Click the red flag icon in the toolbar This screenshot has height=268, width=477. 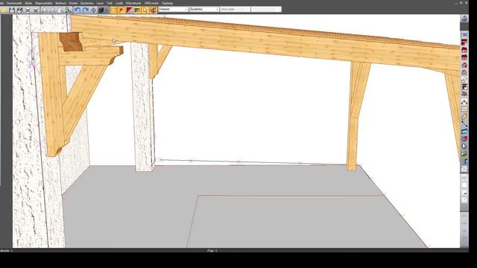(x=129, y=10)
